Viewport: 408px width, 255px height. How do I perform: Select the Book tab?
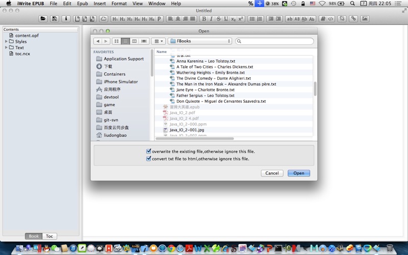[34, 236]
